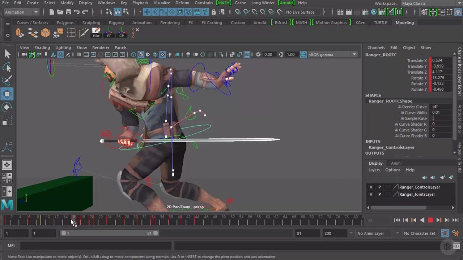Go to start of playback range
The width and height of the screenshot is (463, 260).
pyautogui.click(x=397, y=220)
